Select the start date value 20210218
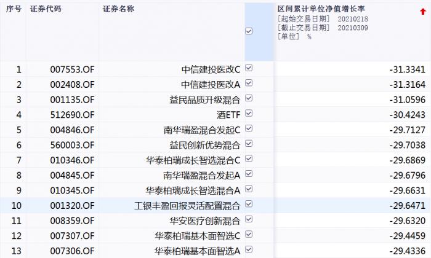Screen dimensions: 431x258 tap(353, 19)
